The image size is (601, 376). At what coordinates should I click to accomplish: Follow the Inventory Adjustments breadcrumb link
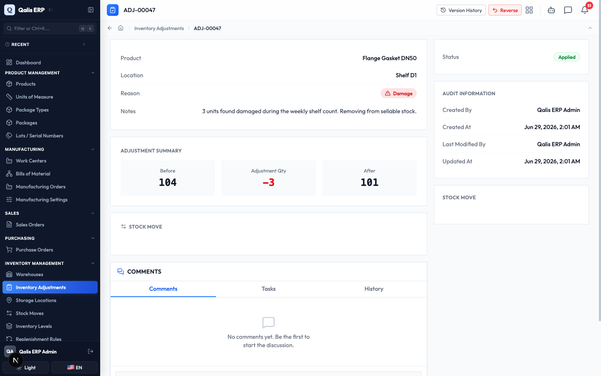pos(159,28)
